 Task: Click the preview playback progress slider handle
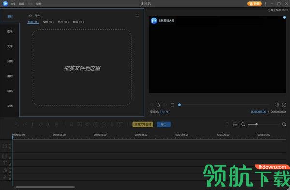(179, 105)
